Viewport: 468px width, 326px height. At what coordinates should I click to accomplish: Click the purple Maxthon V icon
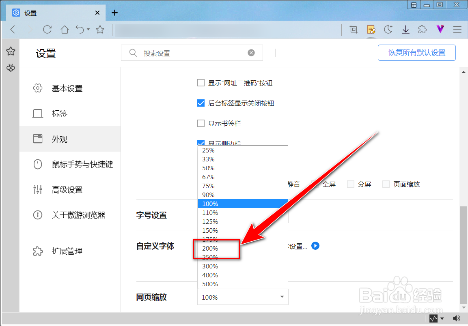(440, 29)
